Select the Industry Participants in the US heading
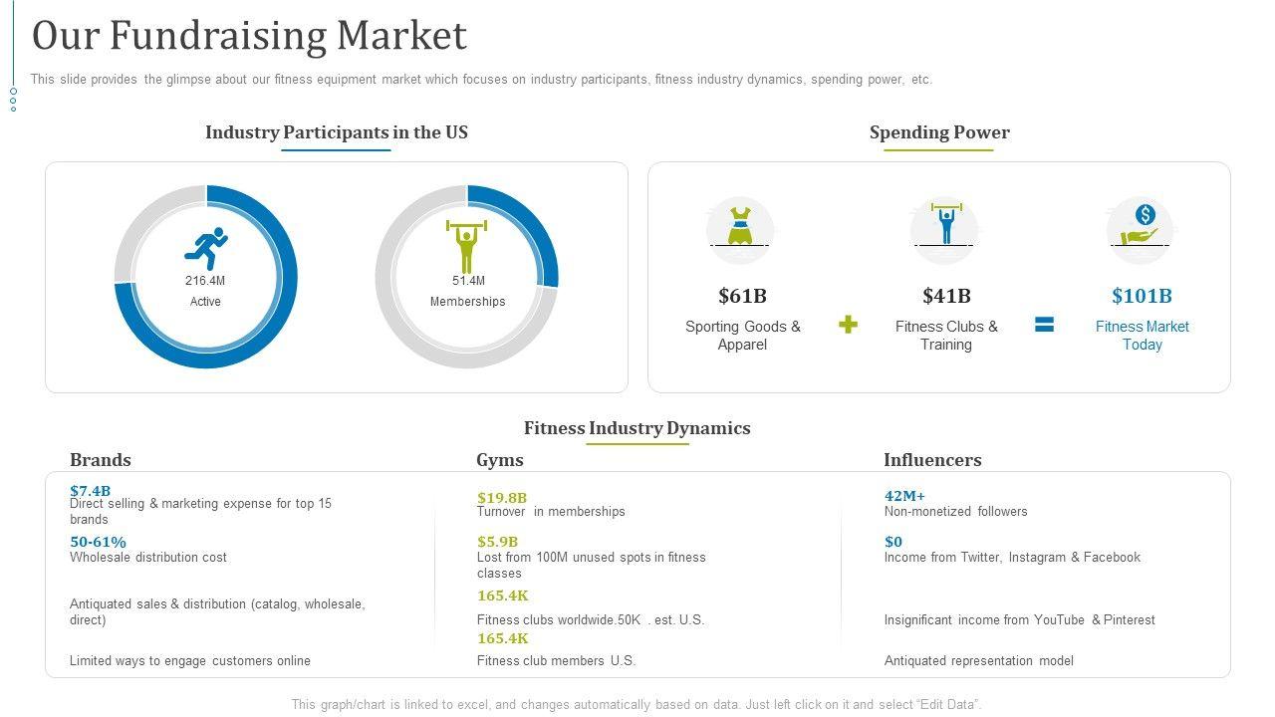This screenshot has width=1275, height=717. point(336,132)
